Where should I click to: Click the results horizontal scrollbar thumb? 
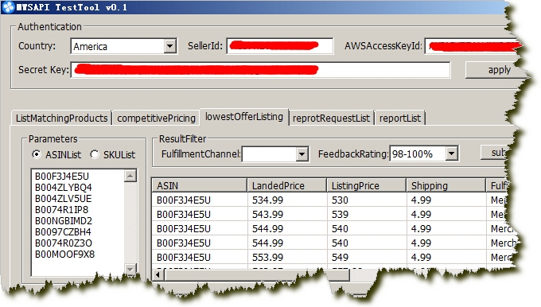pos(257,275)
